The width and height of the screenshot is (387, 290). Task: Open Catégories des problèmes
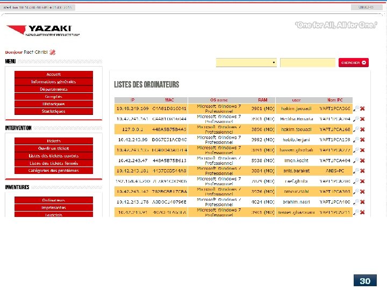[x=54, y=170]
